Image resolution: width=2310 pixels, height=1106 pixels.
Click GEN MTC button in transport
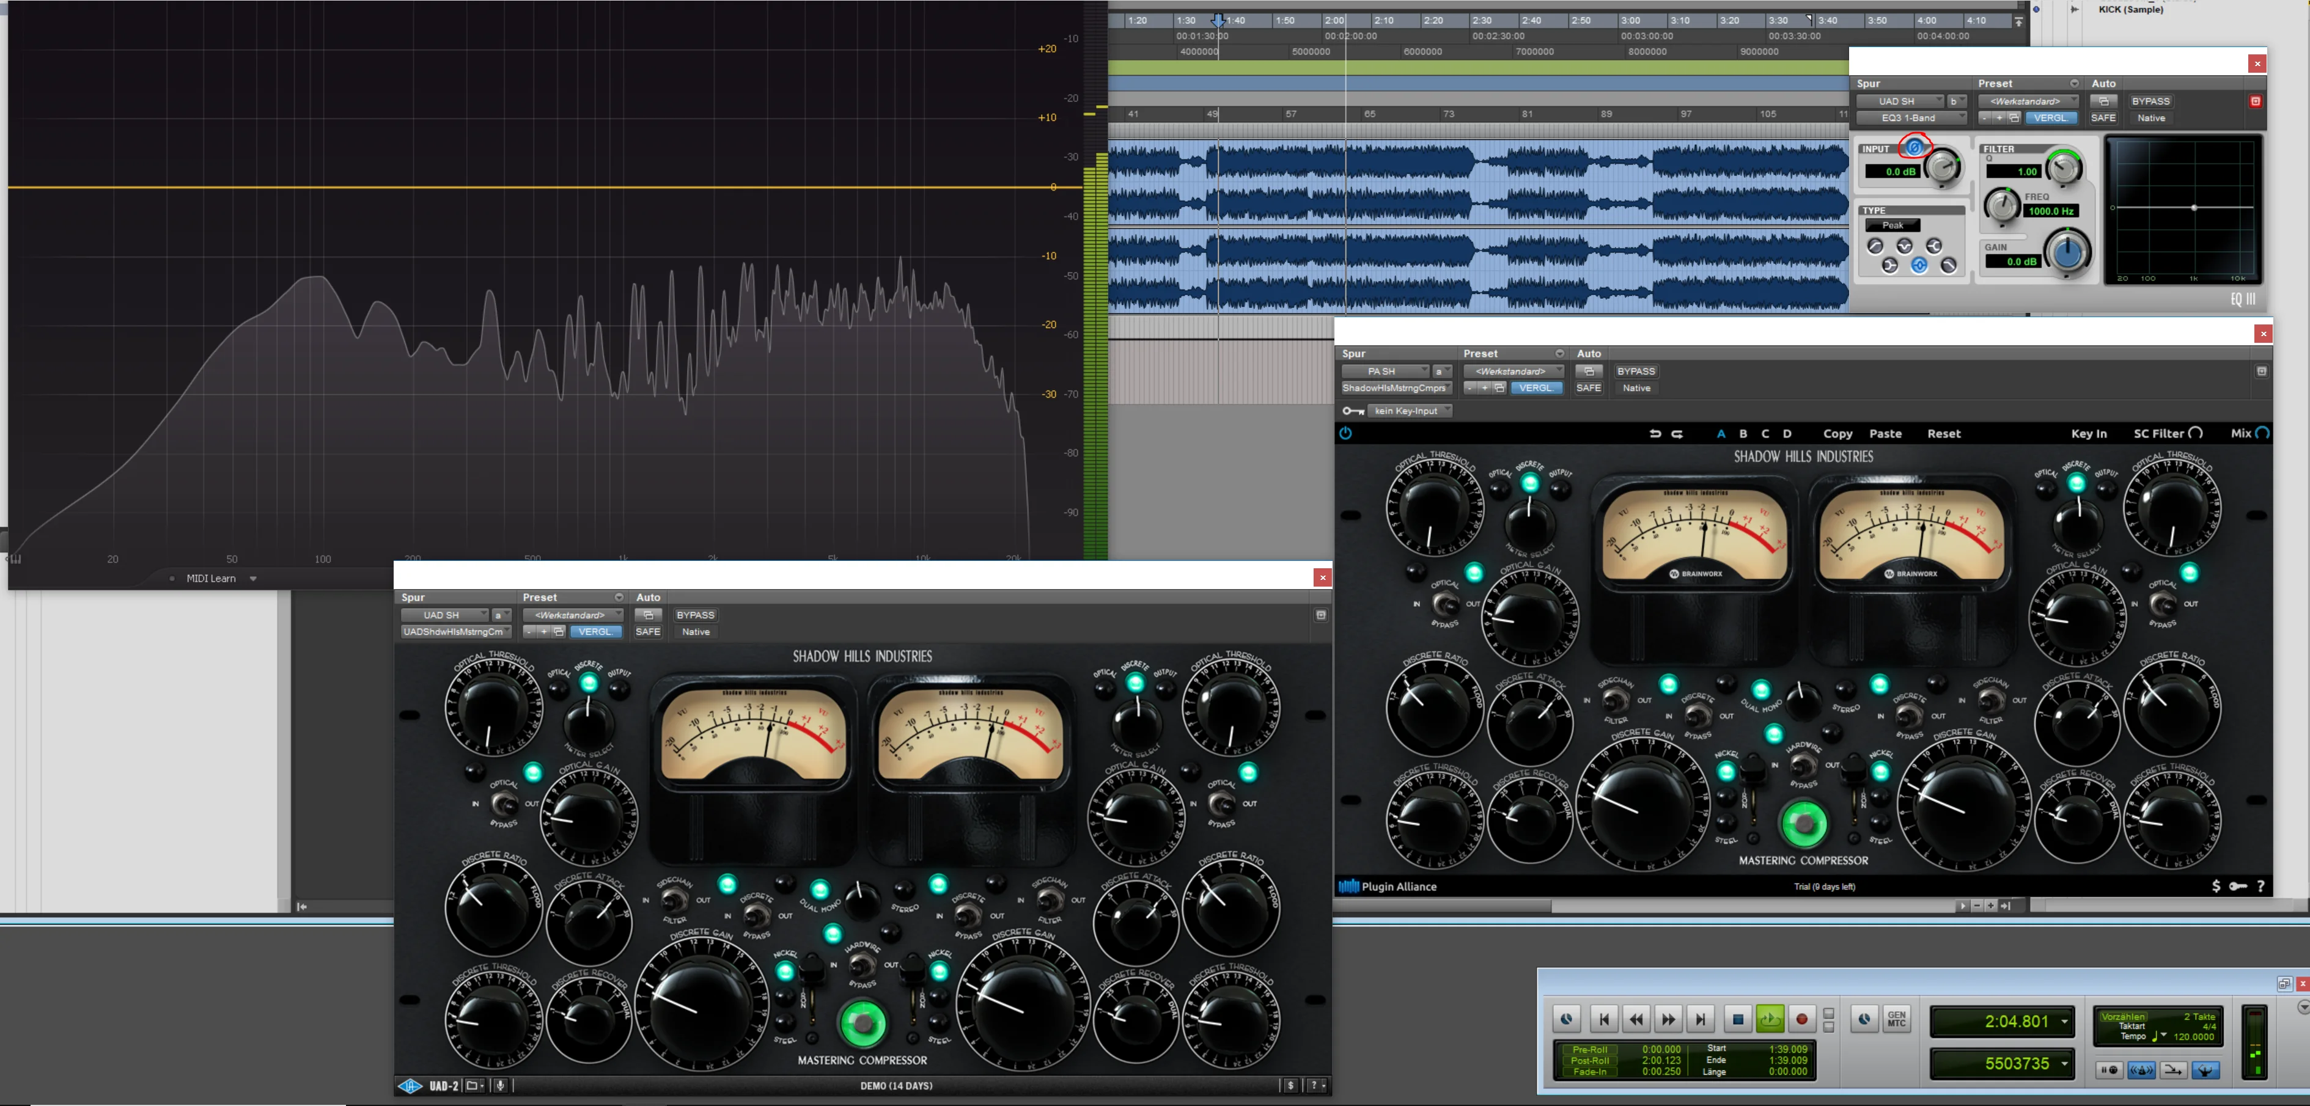[x=1897, y=1019]
